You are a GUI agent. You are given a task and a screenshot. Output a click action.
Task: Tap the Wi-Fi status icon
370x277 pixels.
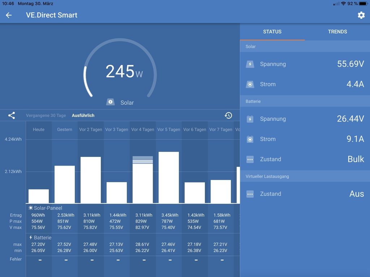click(343, 4)
